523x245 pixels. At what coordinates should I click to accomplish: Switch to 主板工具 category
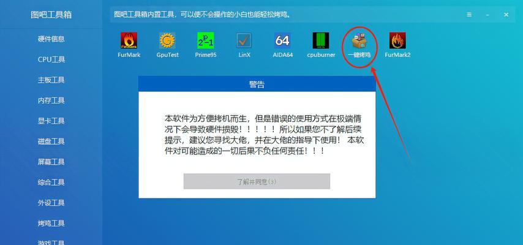coord(51,80)
